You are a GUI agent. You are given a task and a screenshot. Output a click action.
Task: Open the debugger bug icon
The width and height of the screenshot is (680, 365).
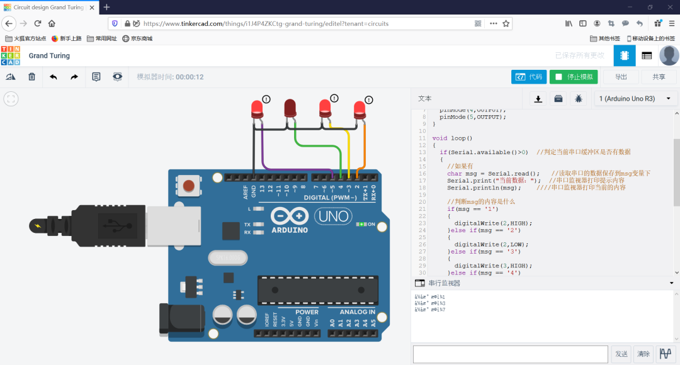click(578, 99)
